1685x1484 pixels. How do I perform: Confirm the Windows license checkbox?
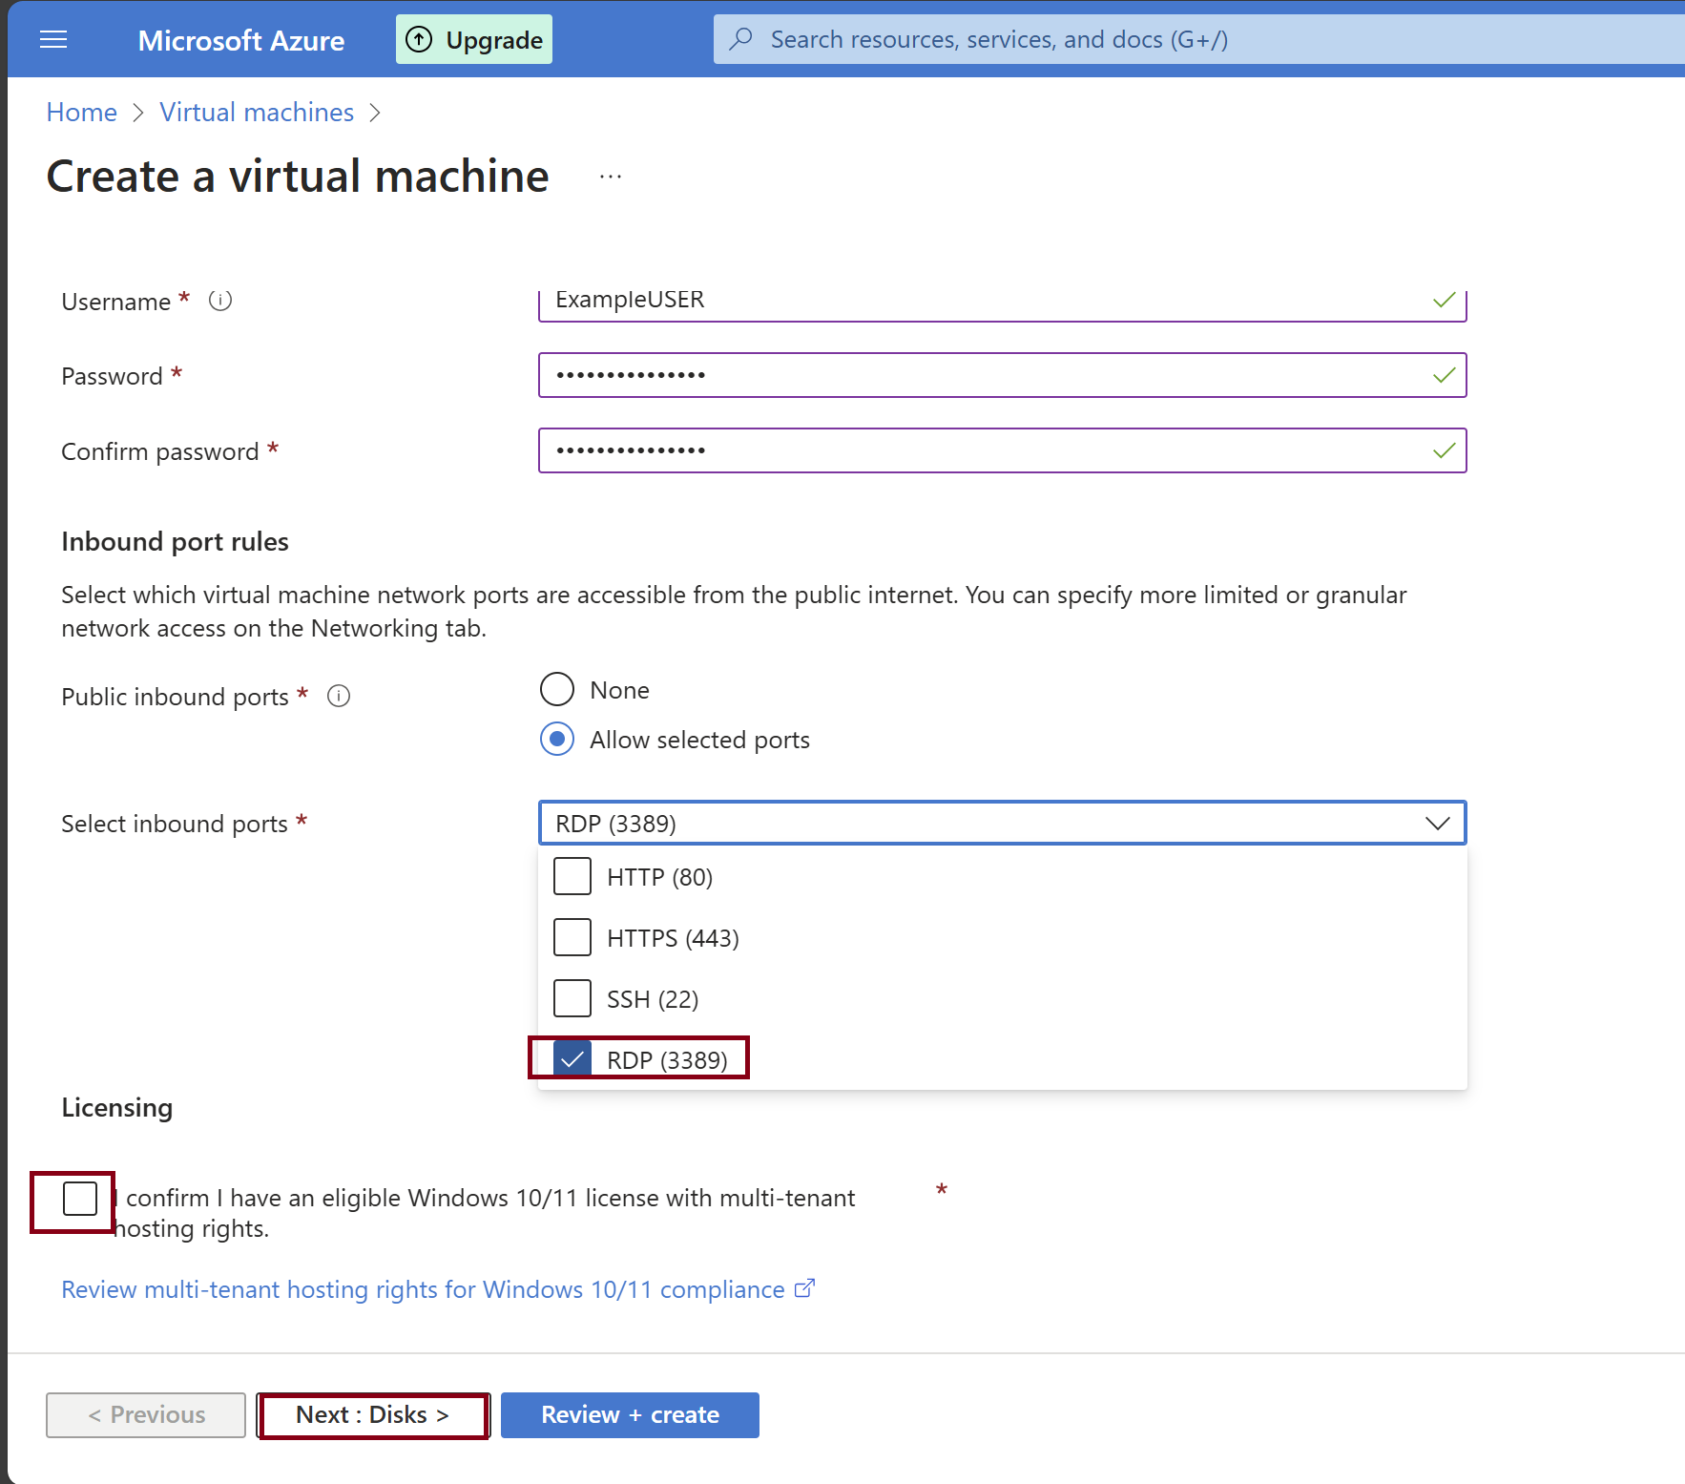80,1198
